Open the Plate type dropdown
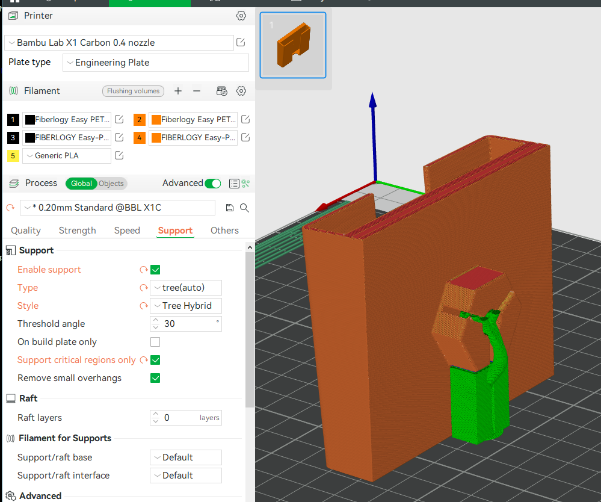The height and width of the screenshot is (502, 601). (x=156, y=63)
